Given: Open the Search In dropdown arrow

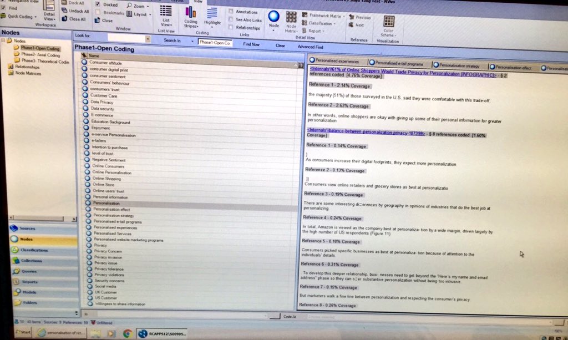Looking at the screenshot, I should [192, 41].
